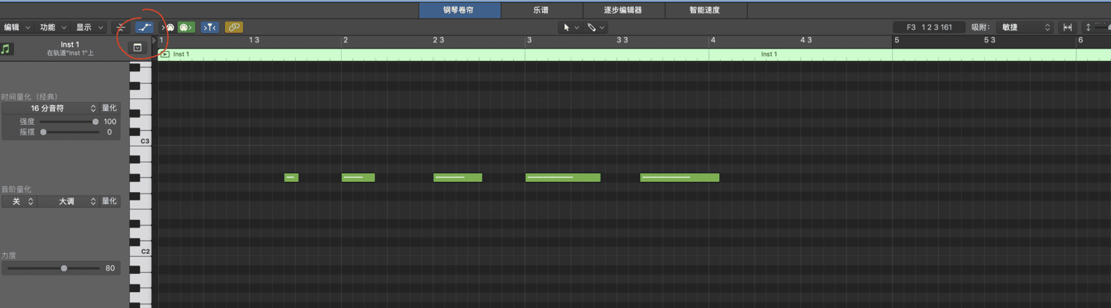Switch to the 乐谱 tab

pos(541,10)
